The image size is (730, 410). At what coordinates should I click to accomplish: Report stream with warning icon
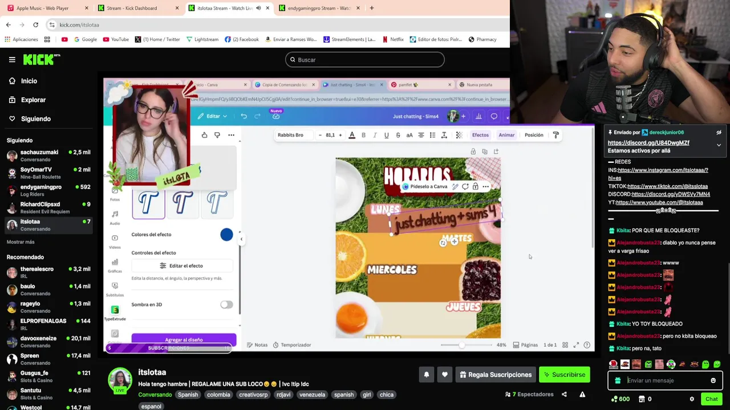coord(582,394)
